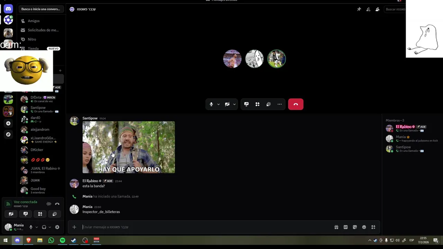Click Santipow's avatar in the call
This screenshot has width=443, height=249.
(277, 59)
